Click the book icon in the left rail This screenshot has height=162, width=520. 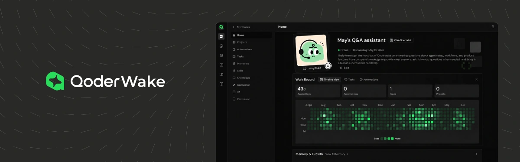[x=221, y=84]
